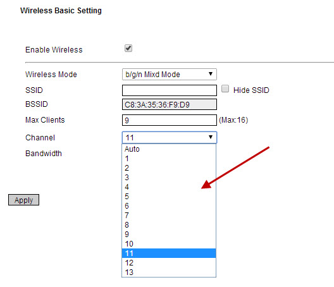Choose channel 6 from the list
This screenshot has height=287, width=334.
[169, 206]
